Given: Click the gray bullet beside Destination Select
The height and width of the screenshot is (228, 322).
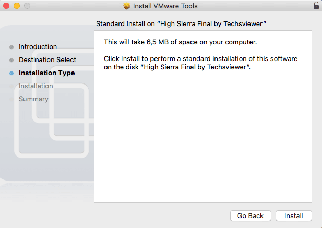Looking at the screenshot, I should 11,60.
